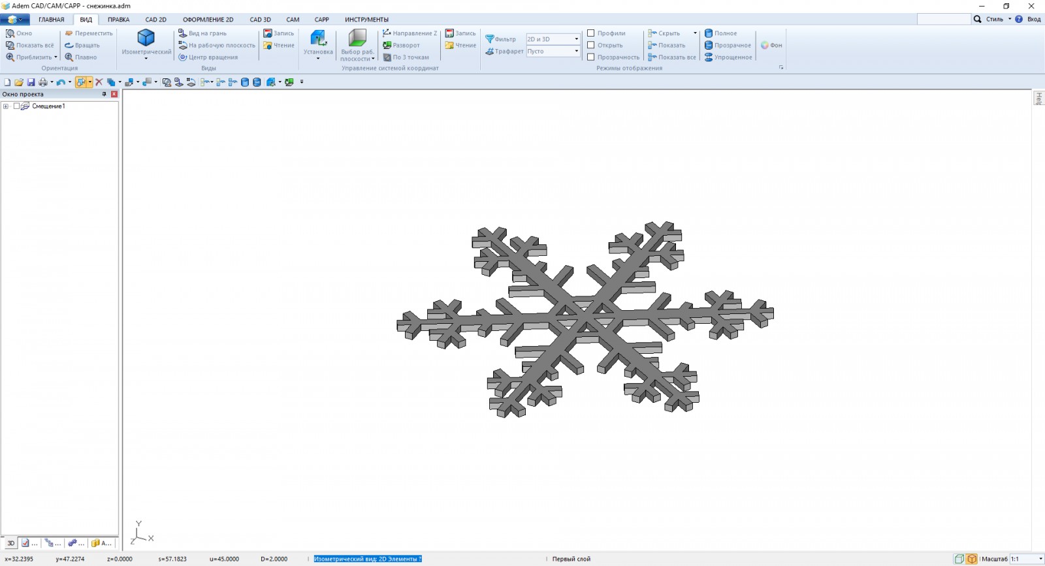
Task: Click the Показать всё button
Action: (x=30, y=46)
